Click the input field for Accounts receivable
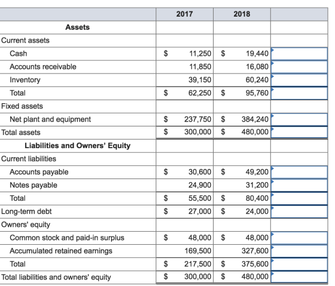Viewport: 335px width, 286px height. click(x=299, y=67)
